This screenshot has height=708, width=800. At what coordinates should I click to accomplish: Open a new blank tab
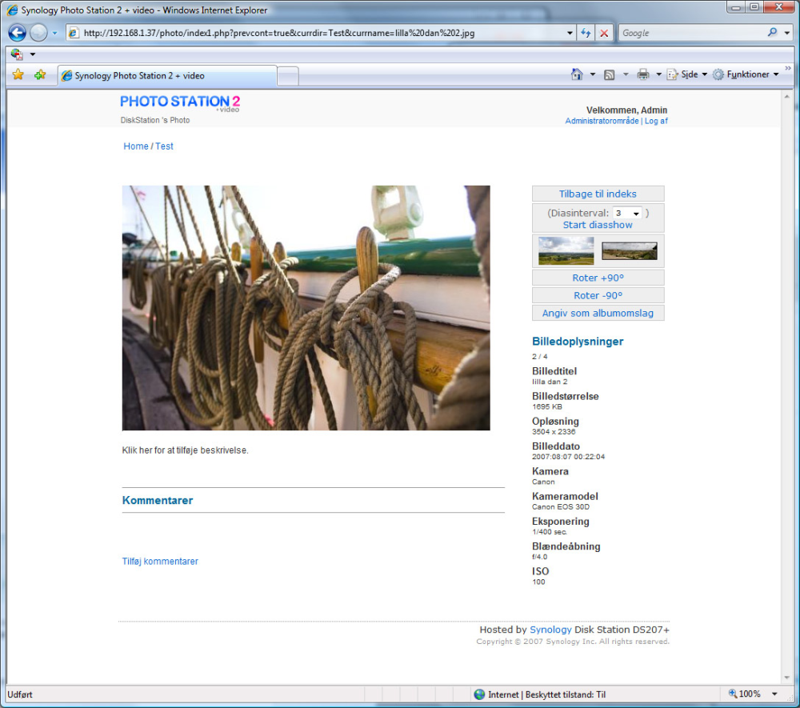coord(288,77)
